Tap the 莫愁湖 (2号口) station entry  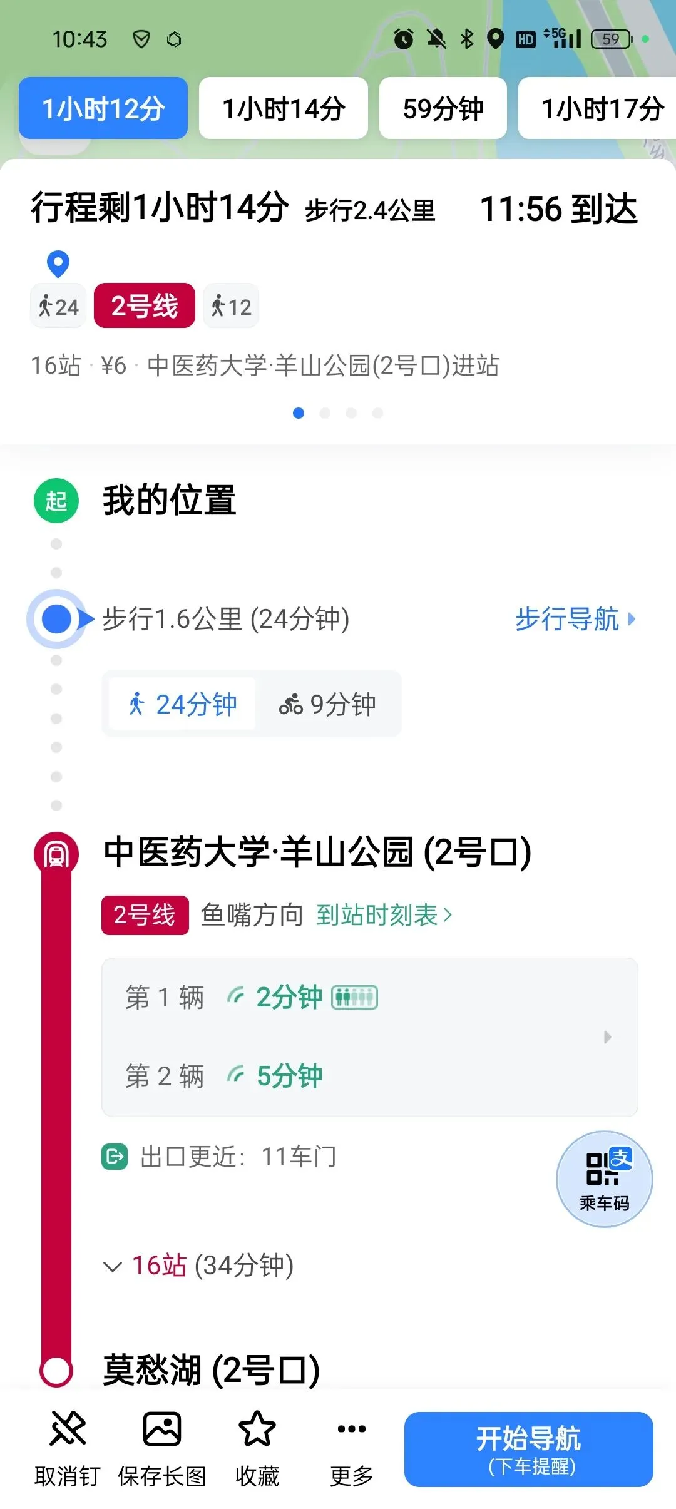point(212,1369)
